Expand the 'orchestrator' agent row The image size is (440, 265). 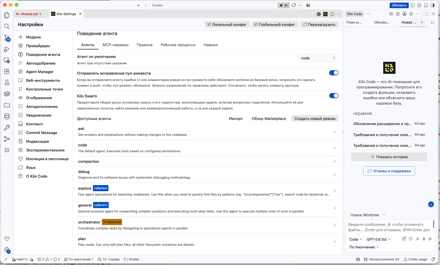(207, 225)
